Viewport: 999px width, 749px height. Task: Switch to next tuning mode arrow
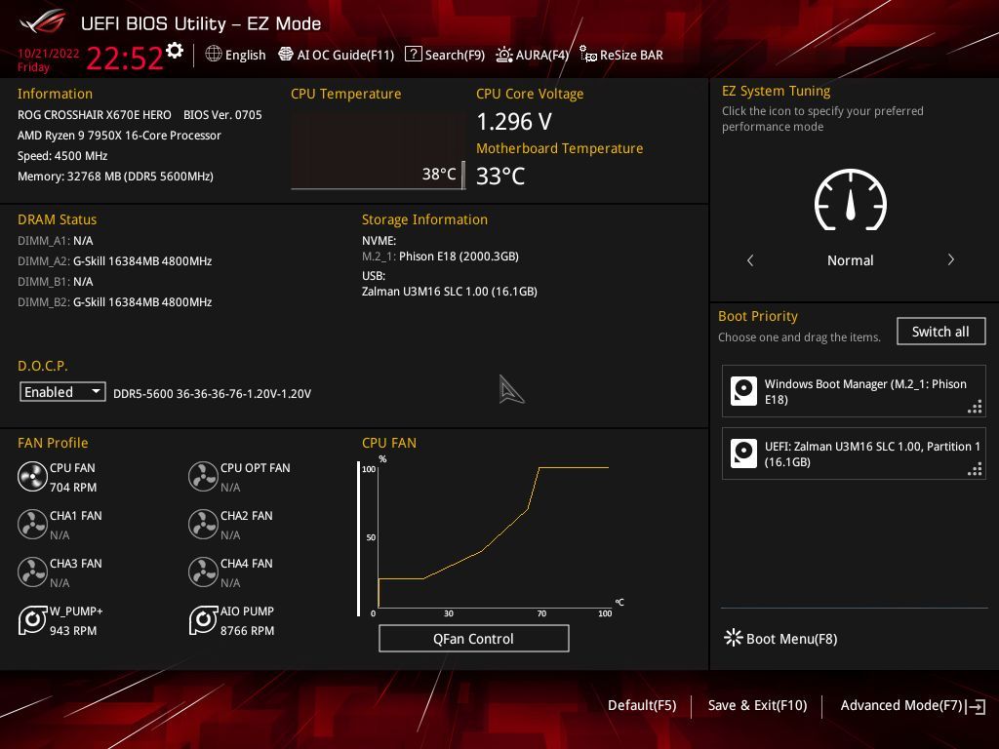click(x=950, y=259)
